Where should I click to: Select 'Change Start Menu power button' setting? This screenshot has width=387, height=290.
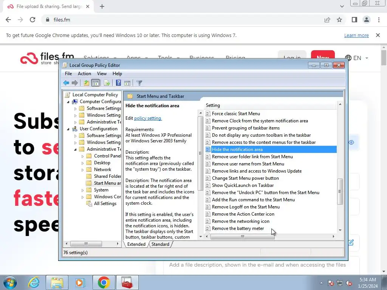(x=245, y=178)
